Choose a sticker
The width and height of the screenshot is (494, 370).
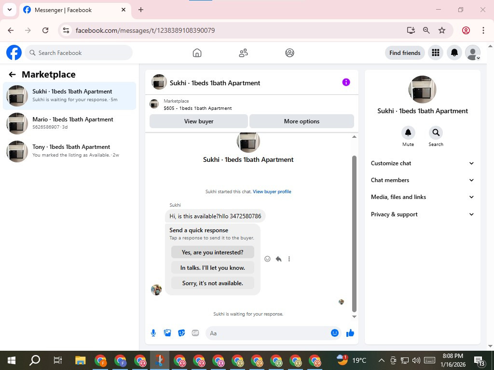181,333
